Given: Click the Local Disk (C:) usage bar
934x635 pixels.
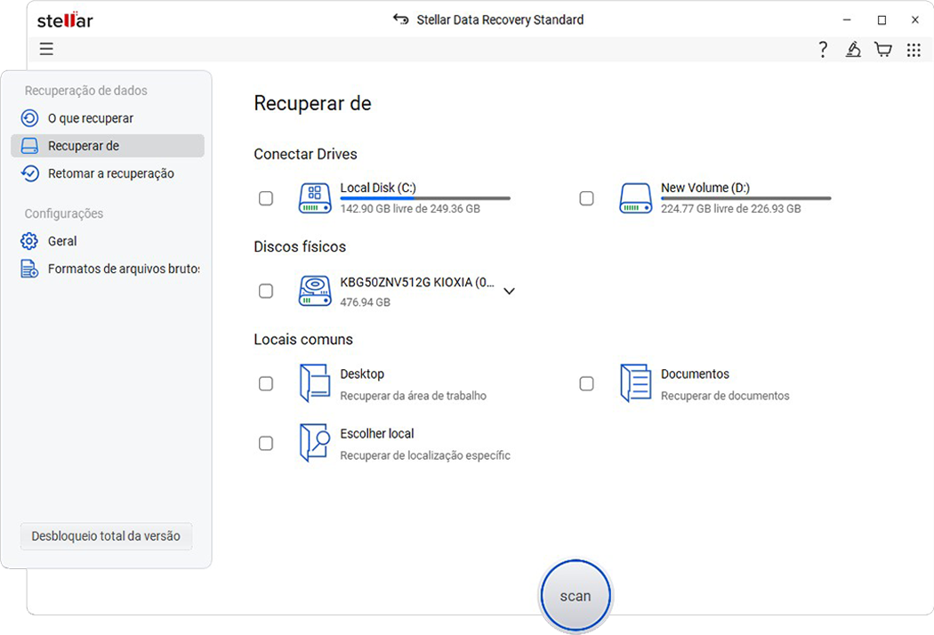Looking at the screenshot, I should [x=425, y=198].
